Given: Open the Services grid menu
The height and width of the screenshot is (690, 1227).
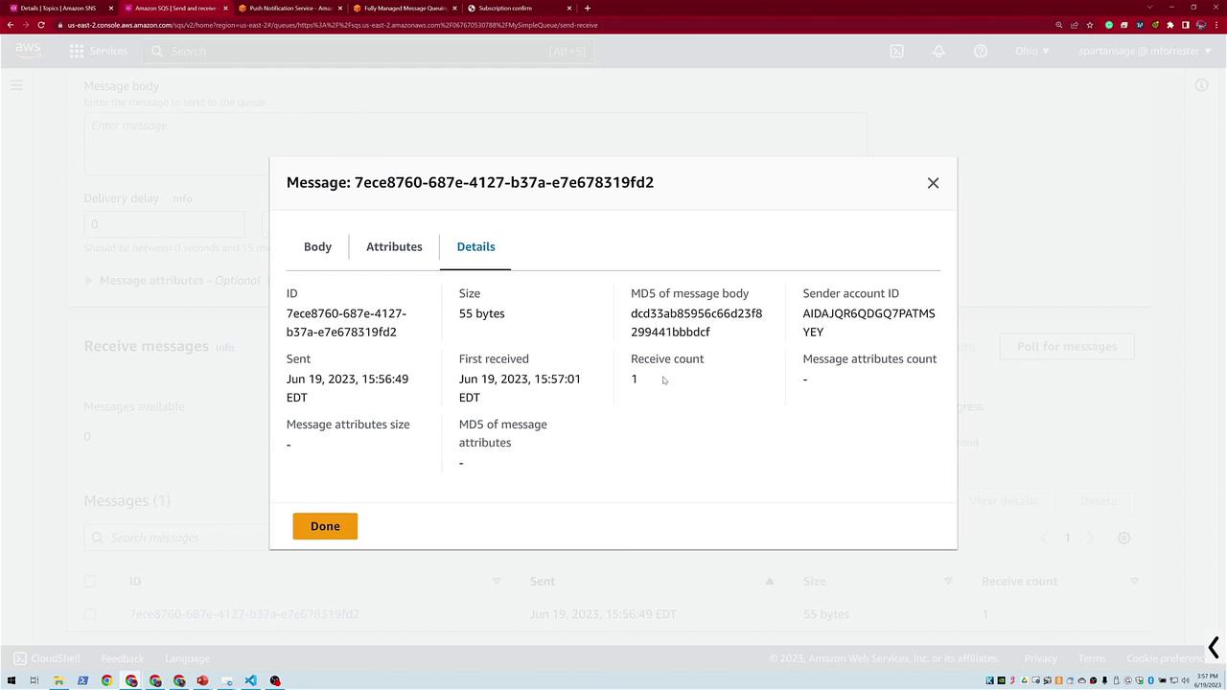Looking at the screenshot, I should [x=98, y=51].
